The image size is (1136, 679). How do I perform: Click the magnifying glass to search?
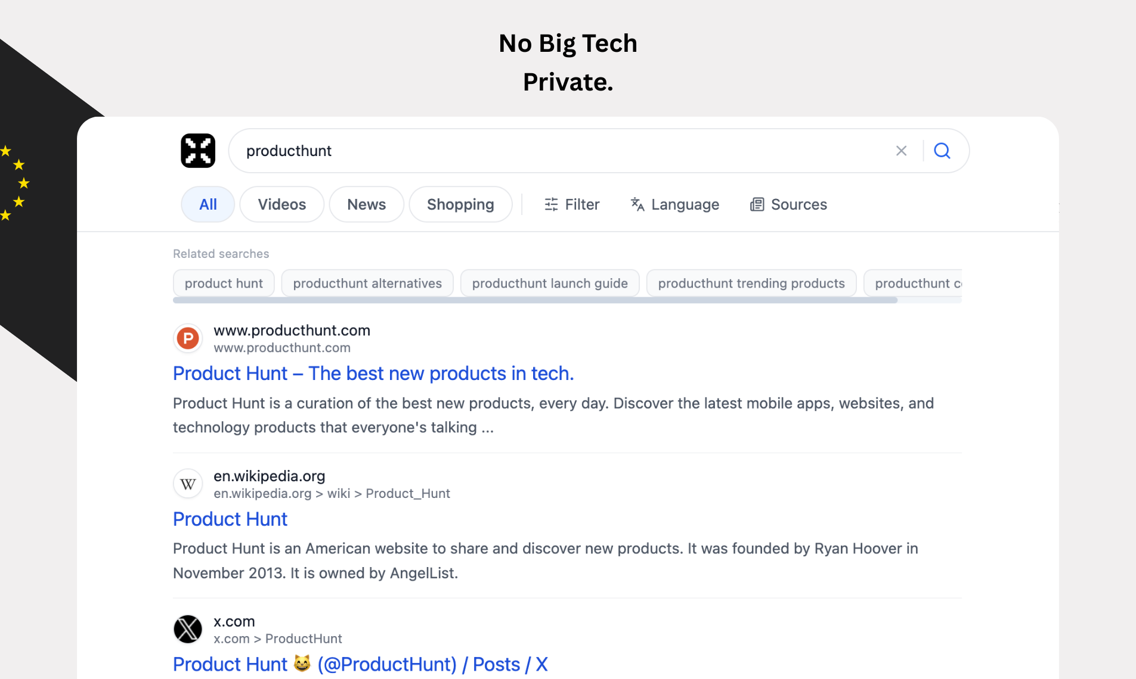pyautogui.click(x=942, y=151)
